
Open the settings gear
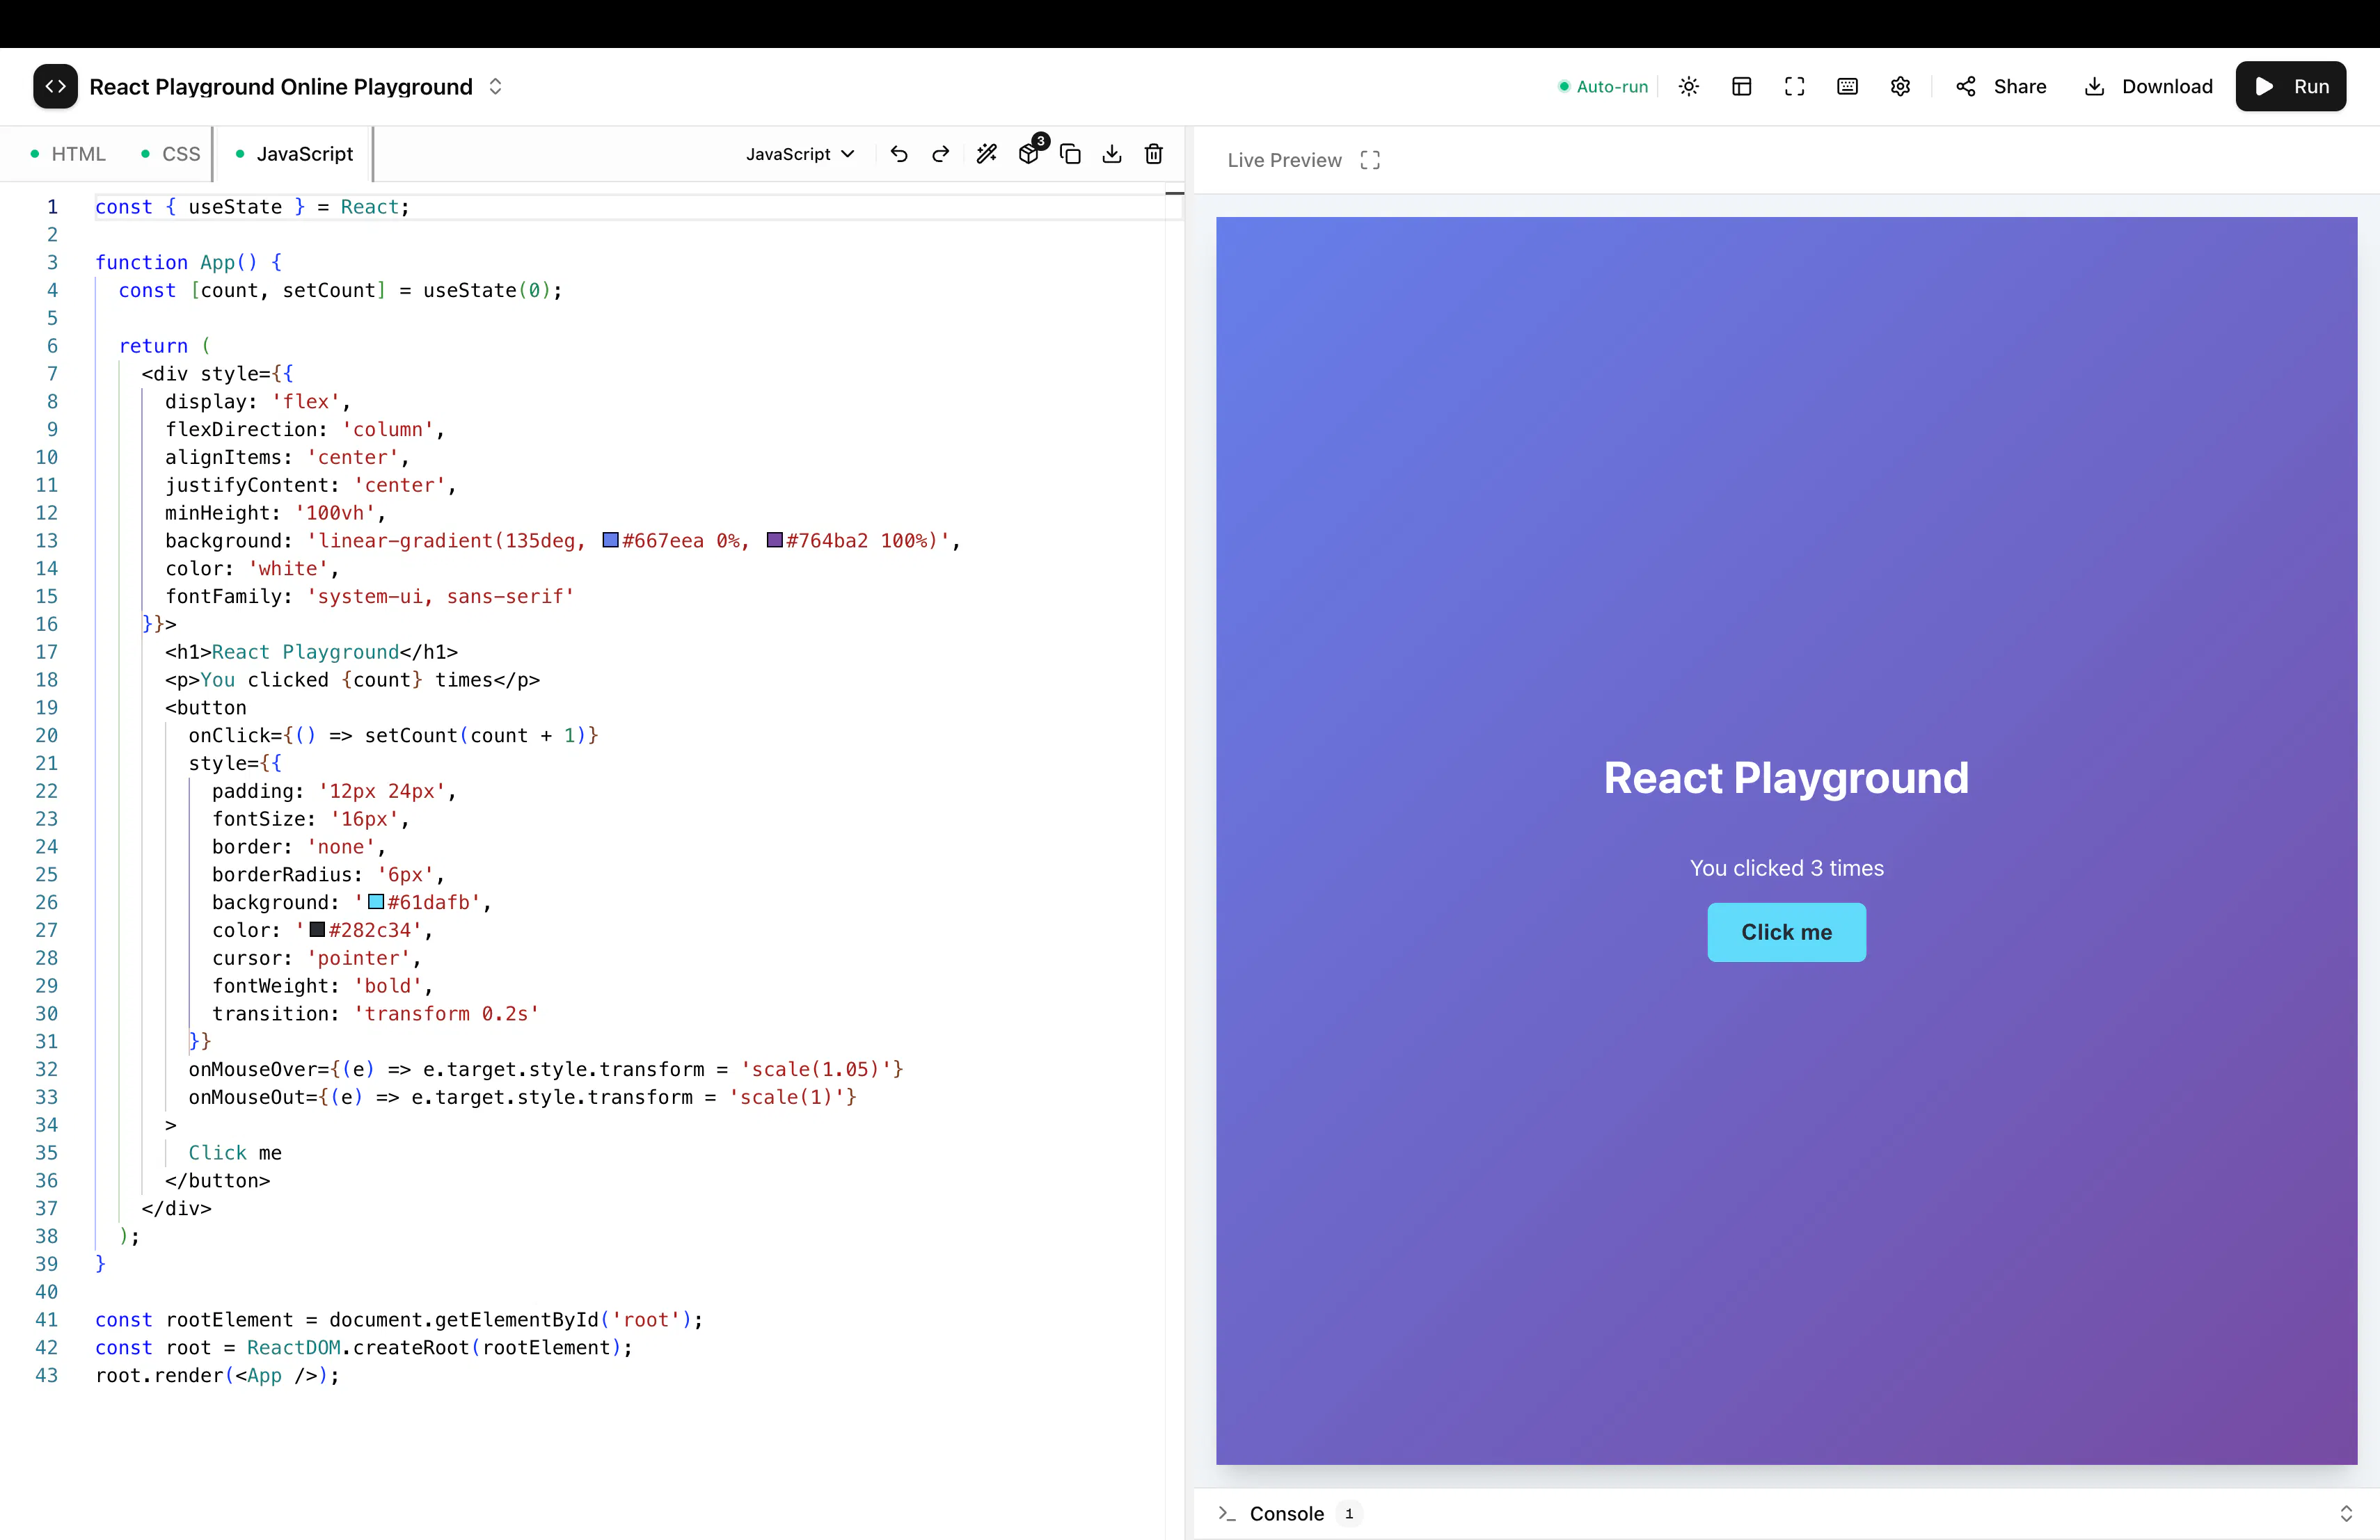click(x=1901, y=87)
